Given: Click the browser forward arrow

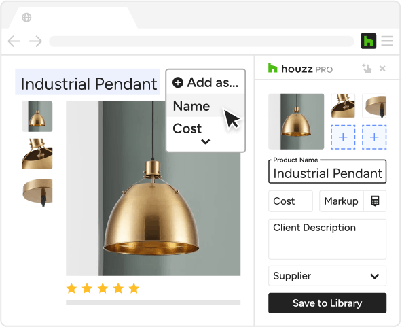Looking at the screenshot, I should tap(35, 41).
